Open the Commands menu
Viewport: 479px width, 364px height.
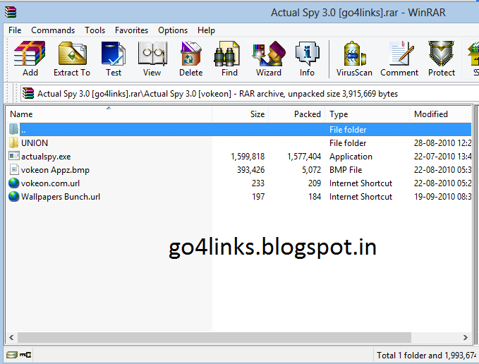click(x=53, y=30)
